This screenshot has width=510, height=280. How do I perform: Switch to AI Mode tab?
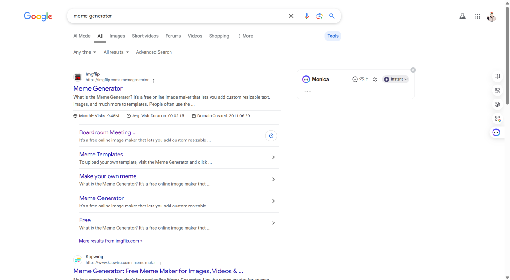click(x=82, y=36)
